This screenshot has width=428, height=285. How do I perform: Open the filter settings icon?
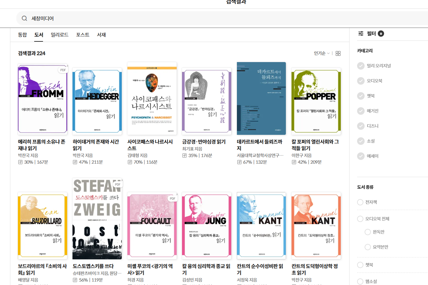pyautogui.click(x=361, y=34)
